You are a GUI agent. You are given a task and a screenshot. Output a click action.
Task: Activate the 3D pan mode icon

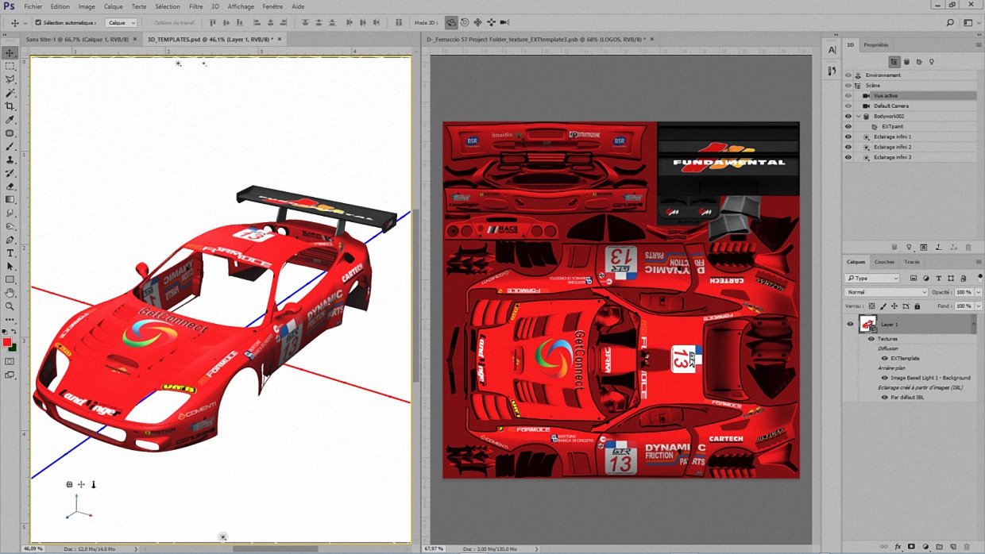tap(478, 22)
